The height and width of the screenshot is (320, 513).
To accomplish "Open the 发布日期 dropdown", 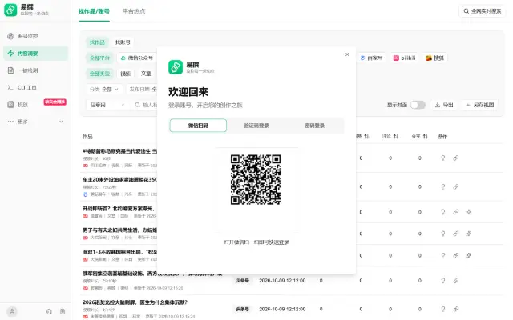I will [143, 89].
